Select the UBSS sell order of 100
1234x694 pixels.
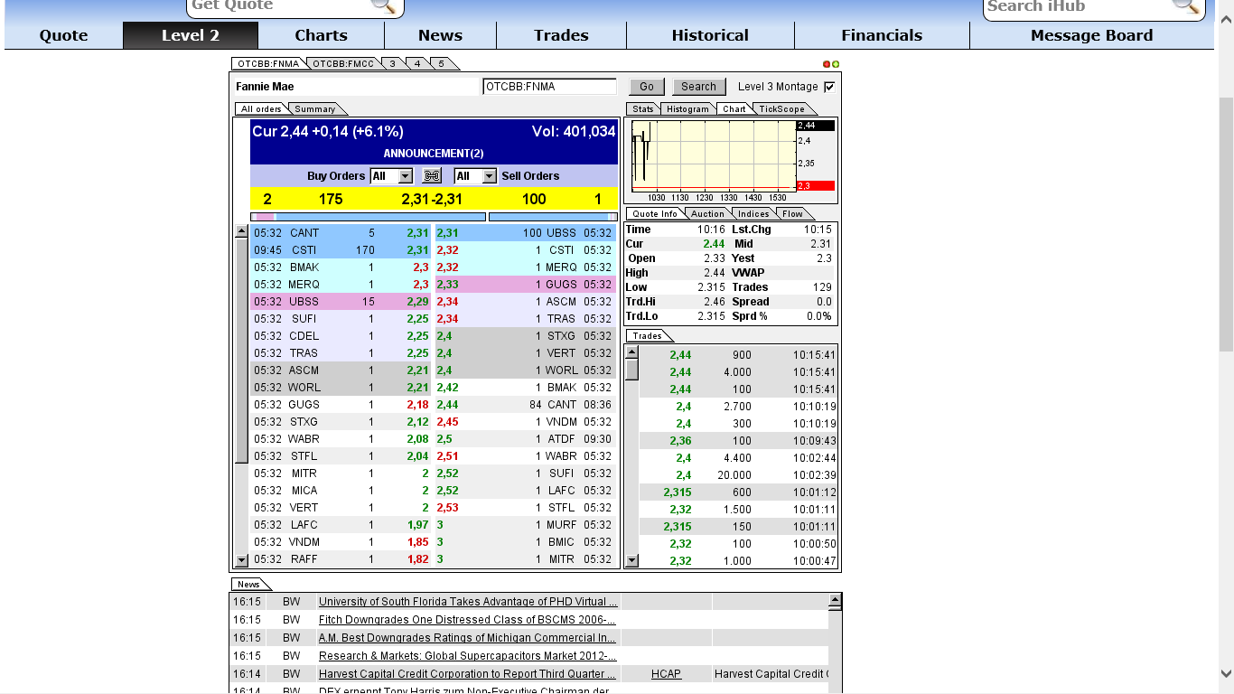(524, 233)
